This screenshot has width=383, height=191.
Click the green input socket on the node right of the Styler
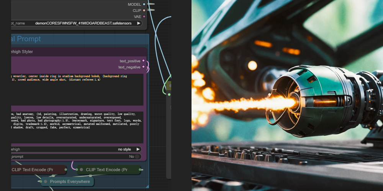point(169,94)
